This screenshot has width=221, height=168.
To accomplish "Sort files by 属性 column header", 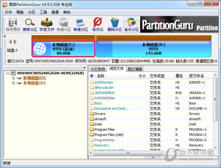I will pos(180,76).
